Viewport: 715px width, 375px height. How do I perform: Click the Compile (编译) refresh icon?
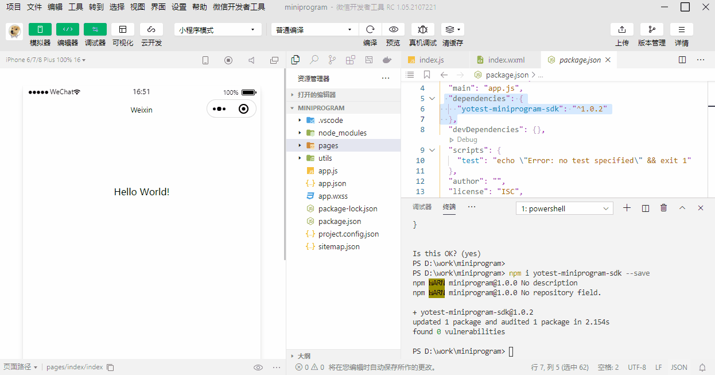[370, 29]
